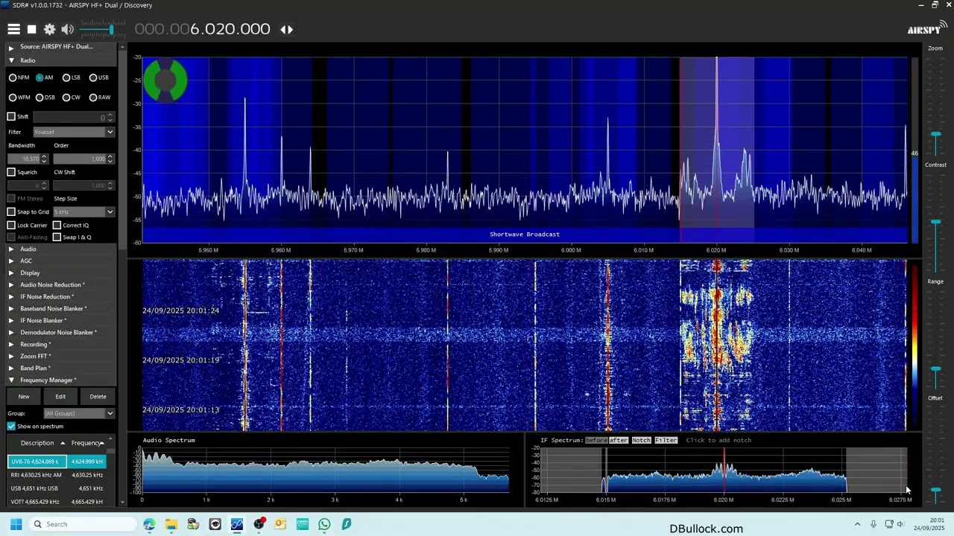Enable the Shift checkbox

[x=11, y=117]
